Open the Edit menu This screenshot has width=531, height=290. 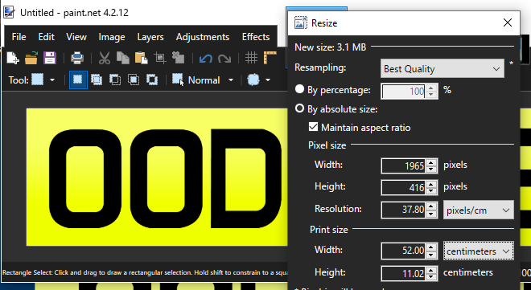tap(47, 36)
